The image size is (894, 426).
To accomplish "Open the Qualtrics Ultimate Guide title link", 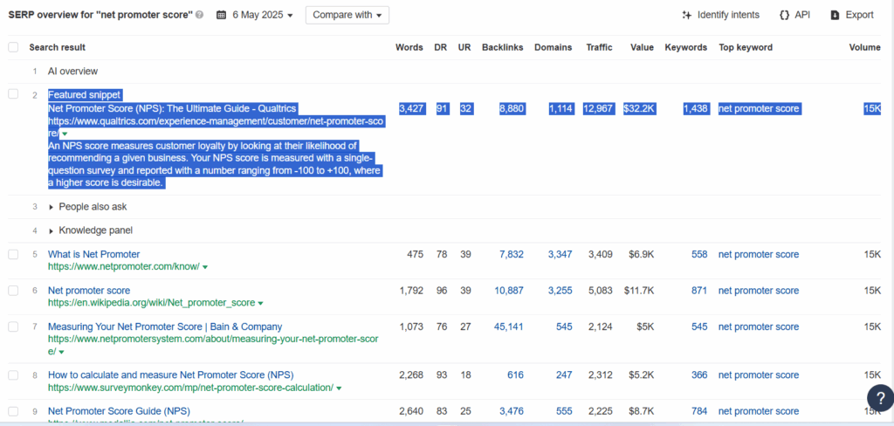I will pos(172,109).
